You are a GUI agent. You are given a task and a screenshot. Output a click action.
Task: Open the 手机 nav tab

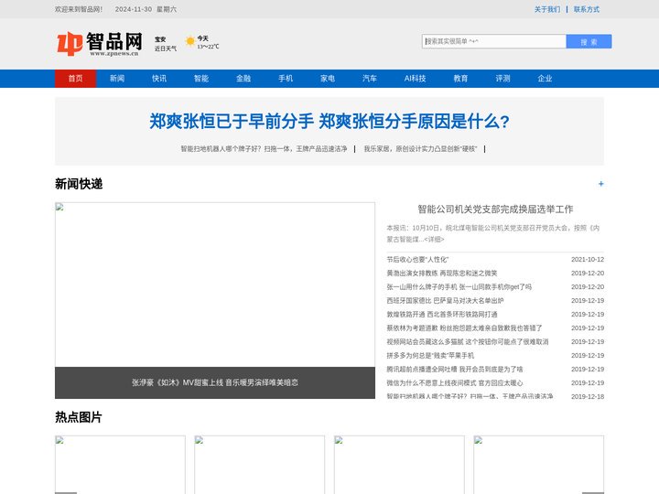pyautogui.click(x=286, y=79)
